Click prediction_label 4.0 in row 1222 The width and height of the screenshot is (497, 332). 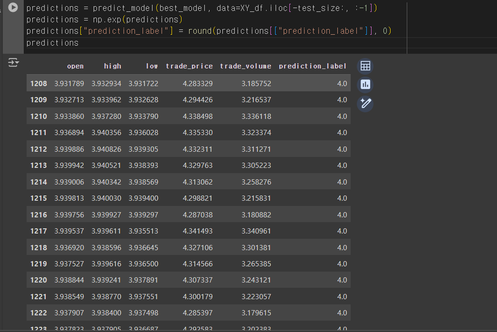(x=342, y=313)
